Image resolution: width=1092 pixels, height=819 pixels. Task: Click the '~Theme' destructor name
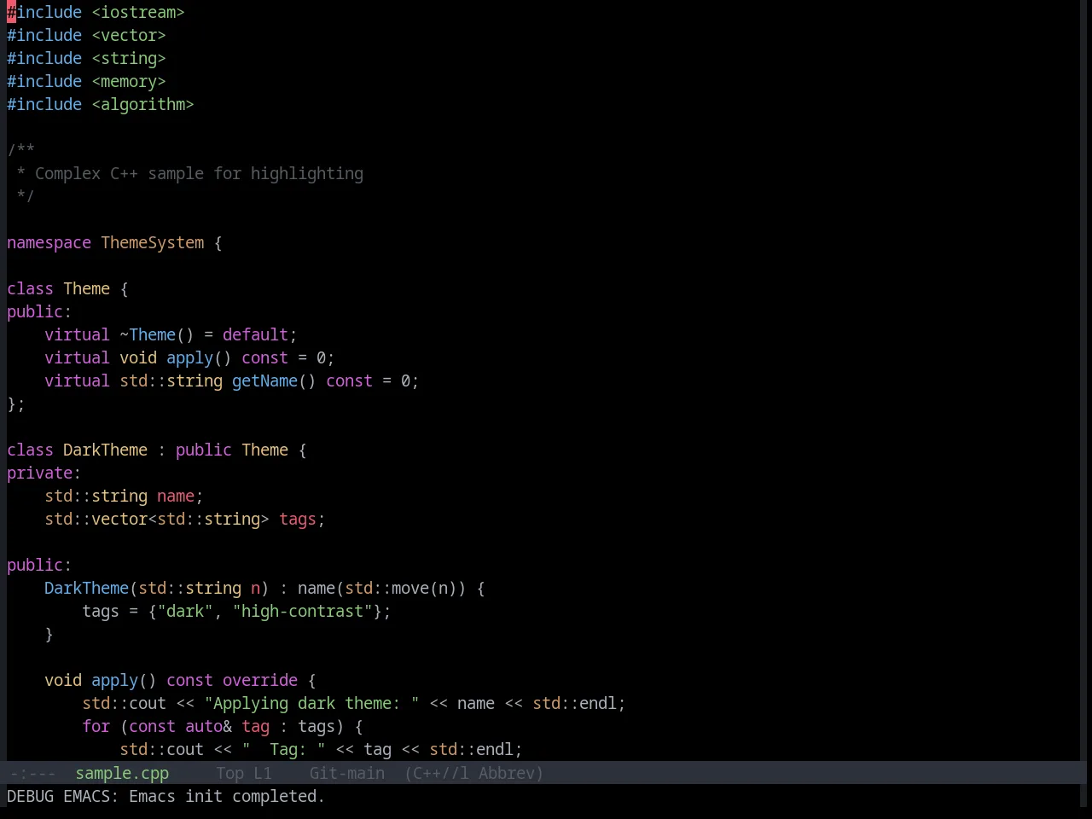(x=148, y=334)
